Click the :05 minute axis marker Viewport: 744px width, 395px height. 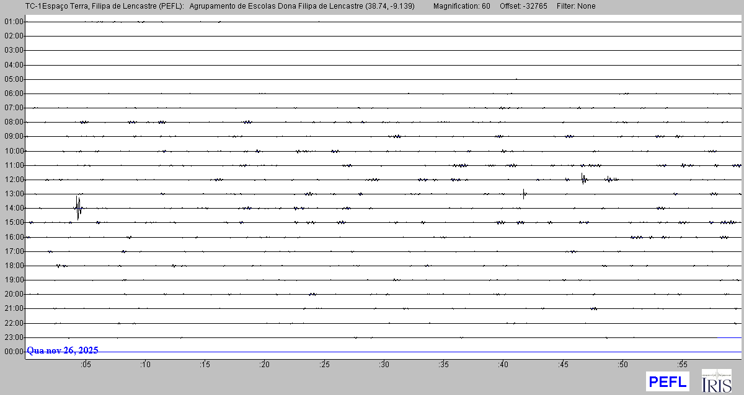point(85,365)
